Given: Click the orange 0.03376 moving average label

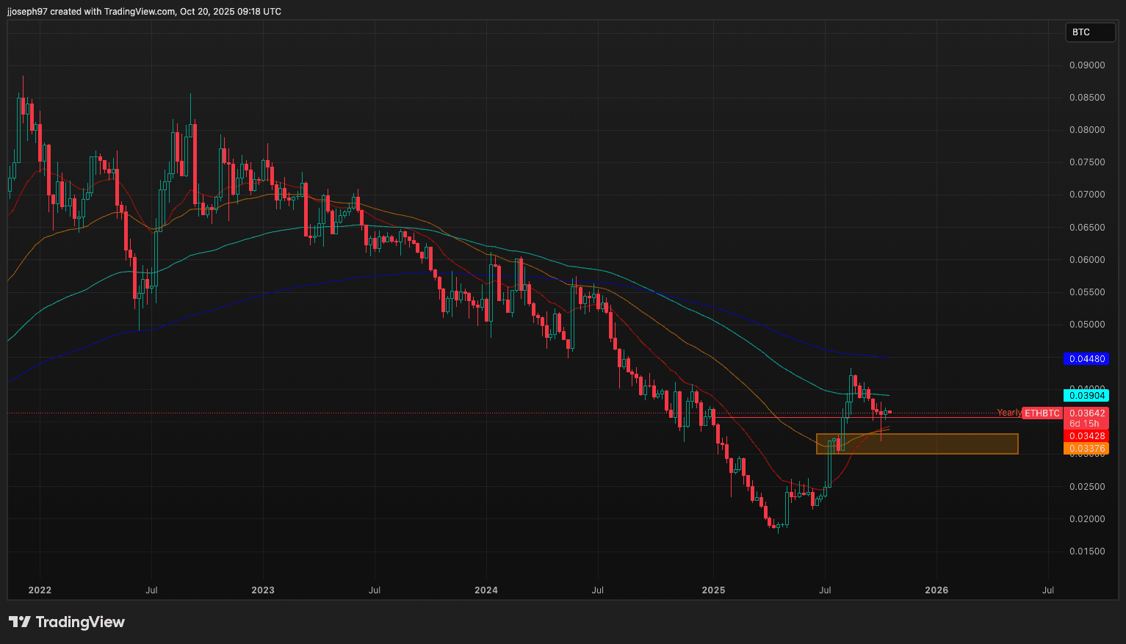Looking at the screenshot, I should (x=1086, y=449).
